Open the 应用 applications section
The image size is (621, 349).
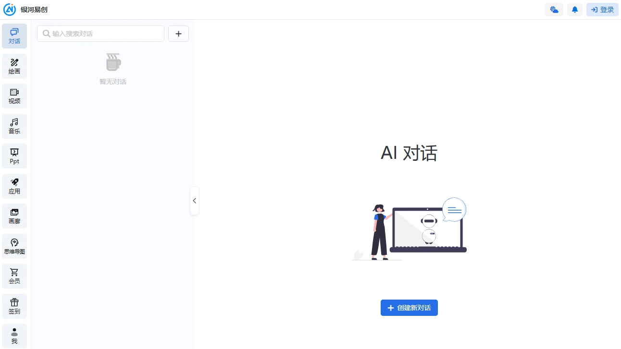coord(14,186)
